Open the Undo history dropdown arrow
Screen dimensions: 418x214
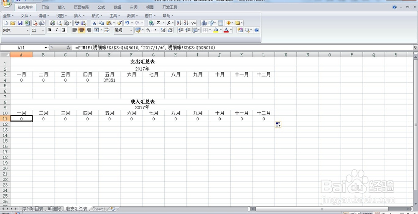point(132,23)
